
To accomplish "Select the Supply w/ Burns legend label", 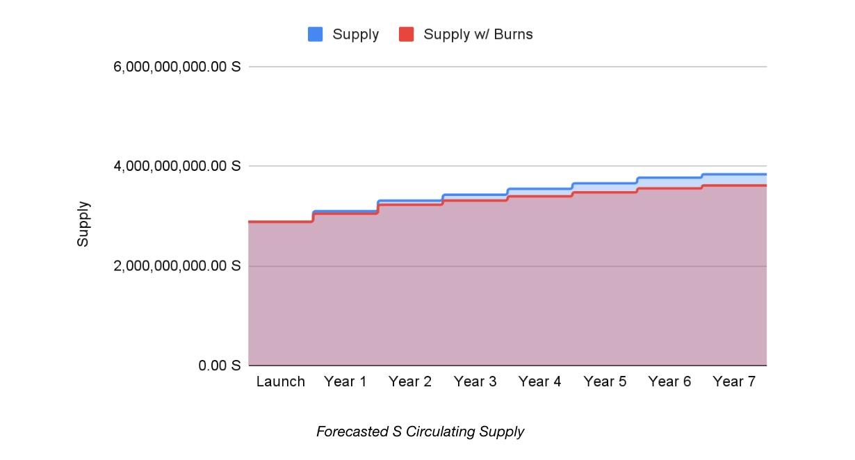I will 478,34.
